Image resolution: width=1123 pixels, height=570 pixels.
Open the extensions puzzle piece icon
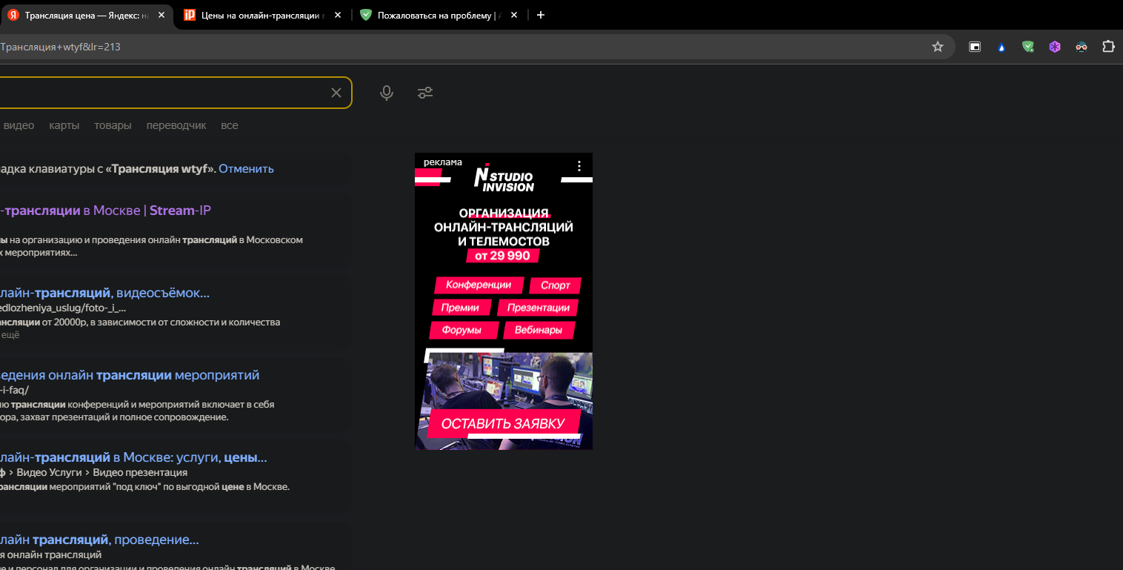(1107, 46)
